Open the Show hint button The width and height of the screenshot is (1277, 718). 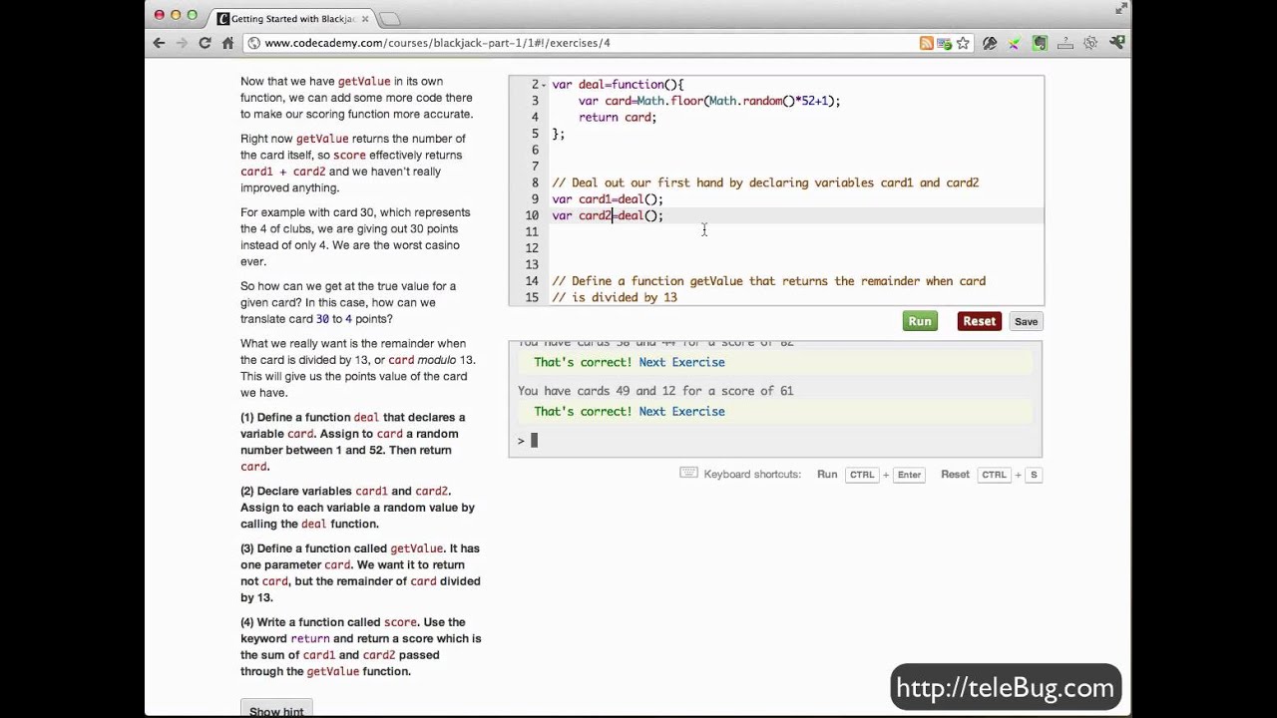pyautogui.click(x=276, y=711)
